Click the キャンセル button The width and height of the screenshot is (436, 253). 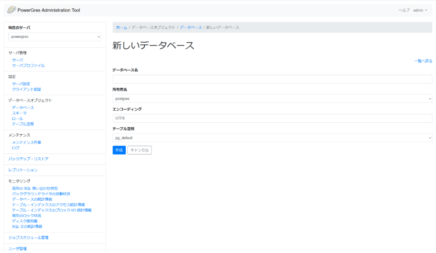[x=139, y=150]
